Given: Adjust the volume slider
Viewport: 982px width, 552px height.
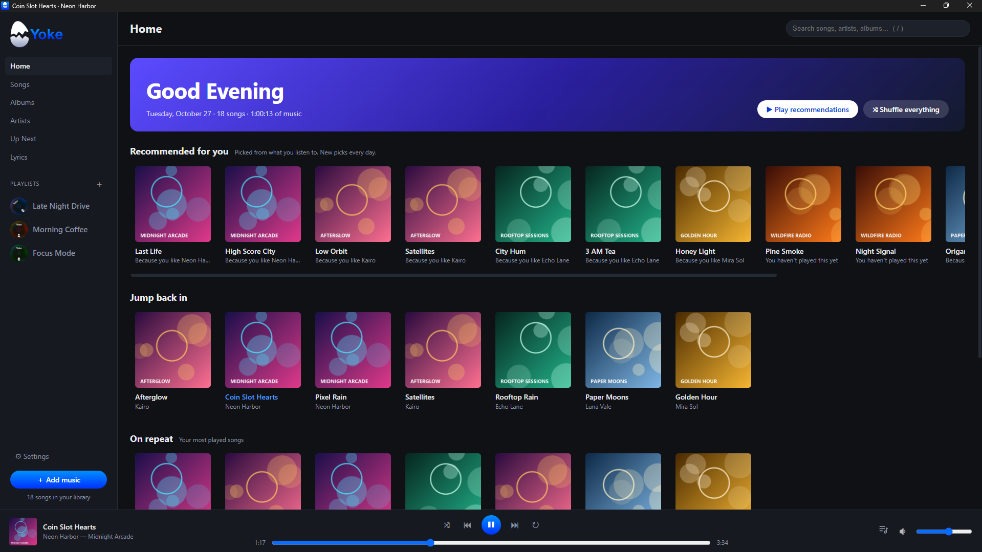Looking at the screenshot, I should (x=944, y=532).
